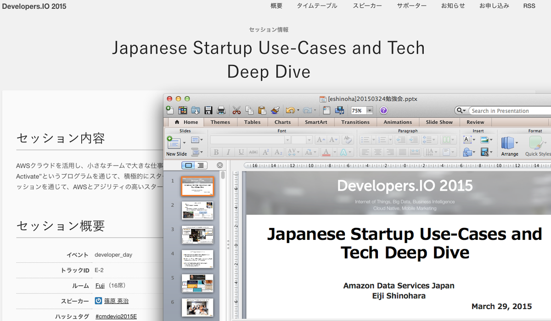Open the Animations ribbon tab
The image size is (551, 321).
pos(398,122)
